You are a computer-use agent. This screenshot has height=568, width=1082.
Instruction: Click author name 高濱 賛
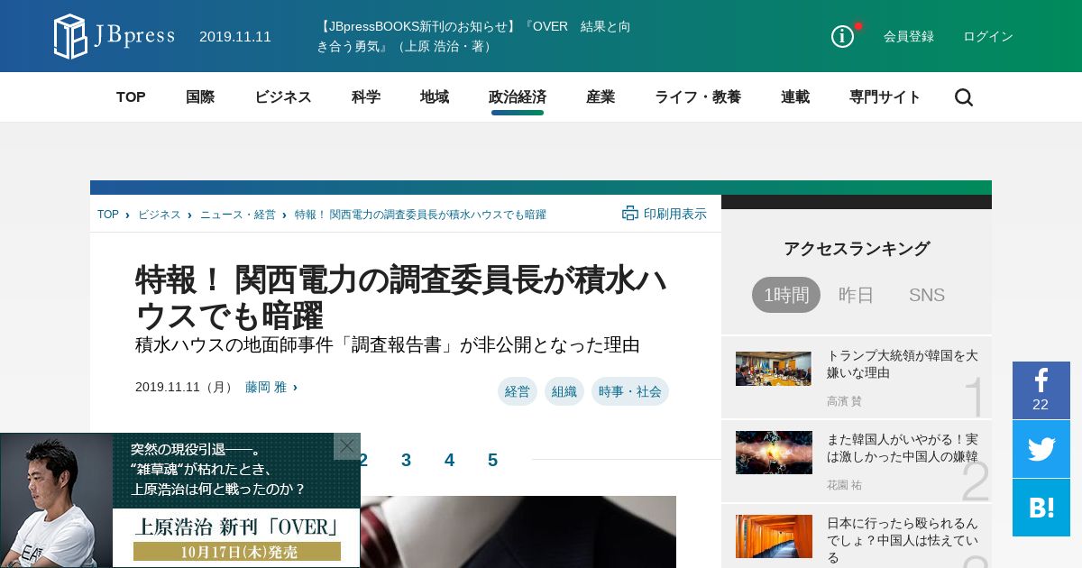tap(844, 401)
